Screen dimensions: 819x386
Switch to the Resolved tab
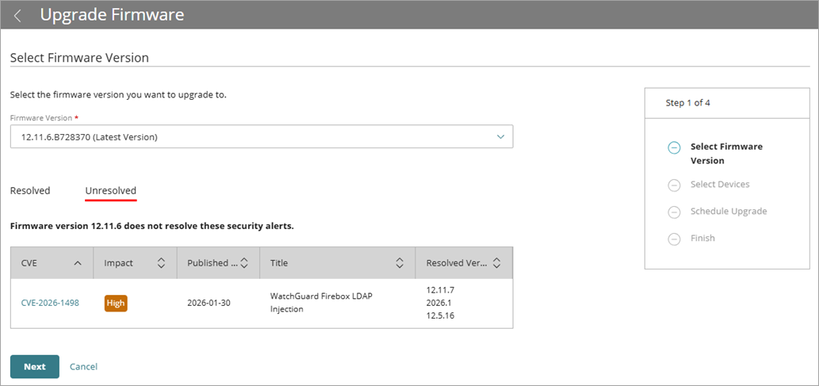point(30,191)
